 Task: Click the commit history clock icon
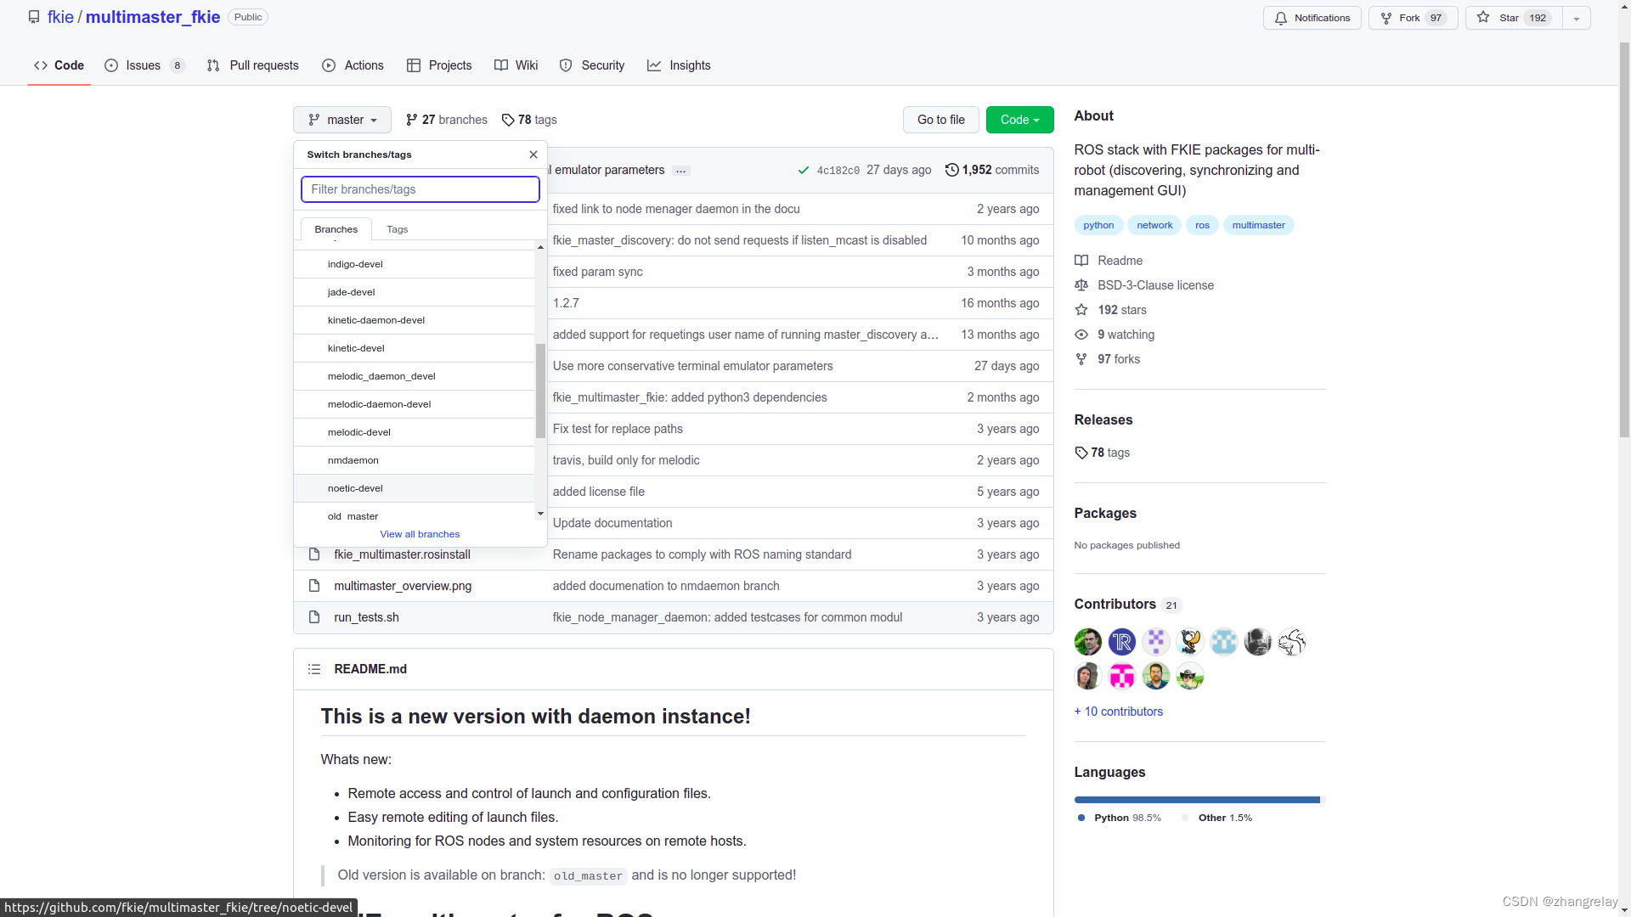pos(951,170)
